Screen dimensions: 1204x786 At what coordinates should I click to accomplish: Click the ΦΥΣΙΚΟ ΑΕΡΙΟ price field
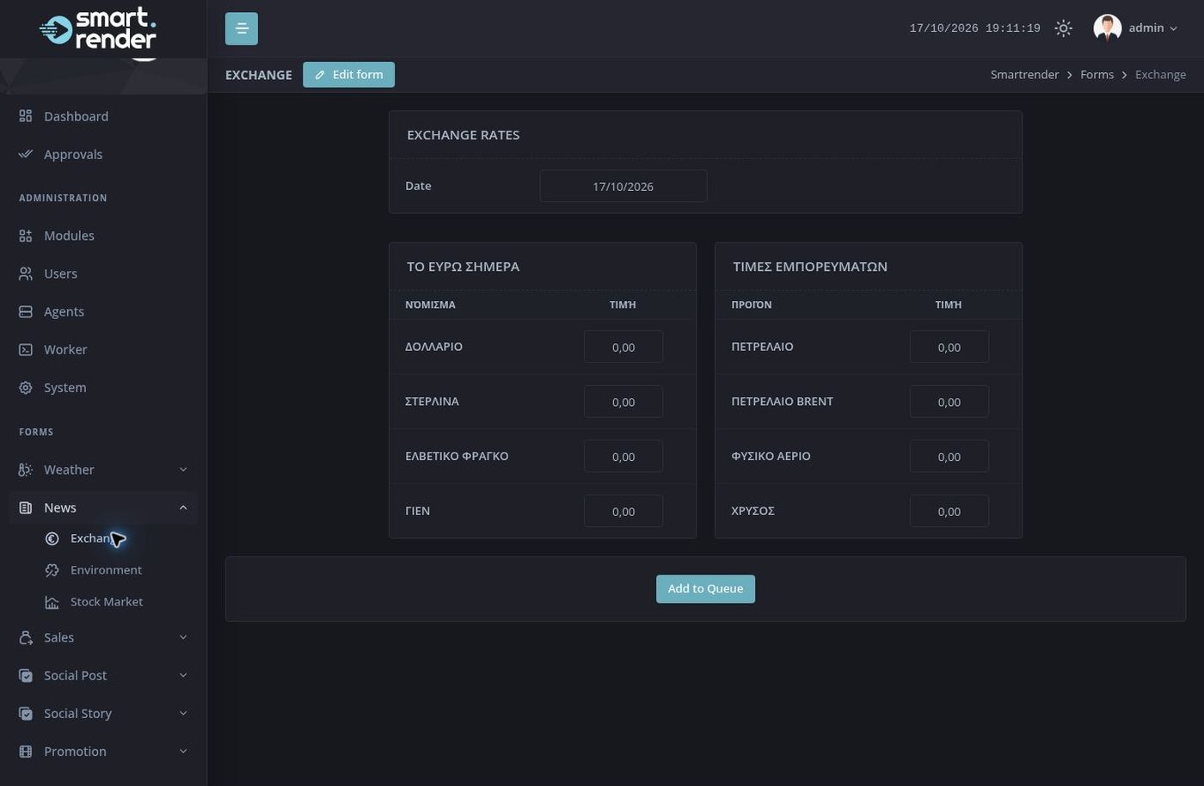(949, 457)
